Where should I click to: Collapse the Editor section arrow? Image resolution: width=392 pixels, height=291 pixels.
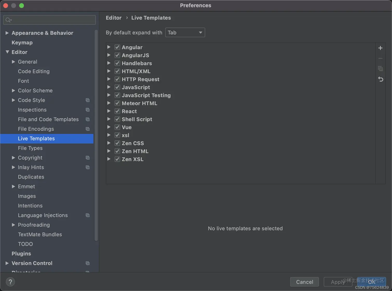coord(7,52)
